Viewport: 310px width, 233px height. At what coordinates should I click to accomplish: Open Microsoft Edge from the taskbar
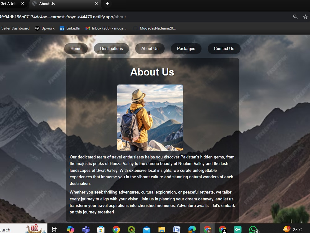(x=192, y=230)
